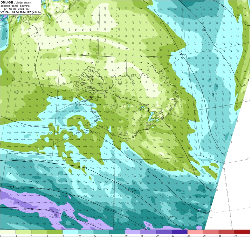Screen dimensions: 250x237
Task: Select the 'og hæð (dam) í 850hPa.' line
Action: 15,6
